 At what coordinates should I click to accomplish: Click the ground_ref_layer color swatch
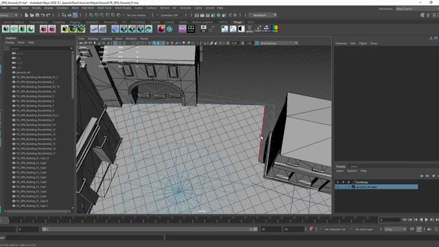354,187
